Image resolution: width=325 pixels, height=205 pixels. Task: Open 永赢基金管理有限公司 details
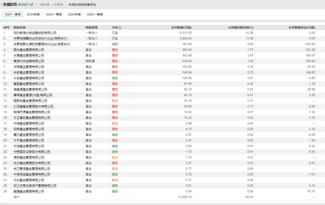click(29, 56)
